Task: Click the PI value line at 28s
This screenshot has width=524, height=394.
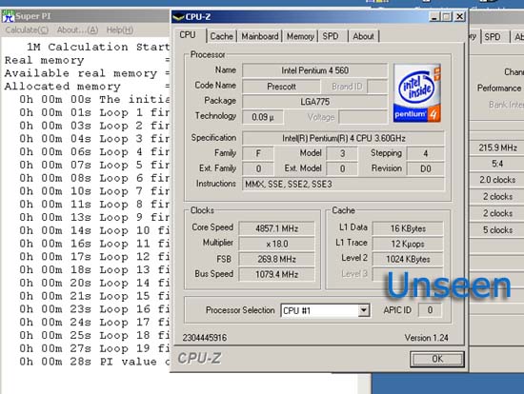Action: click(94, 362)
